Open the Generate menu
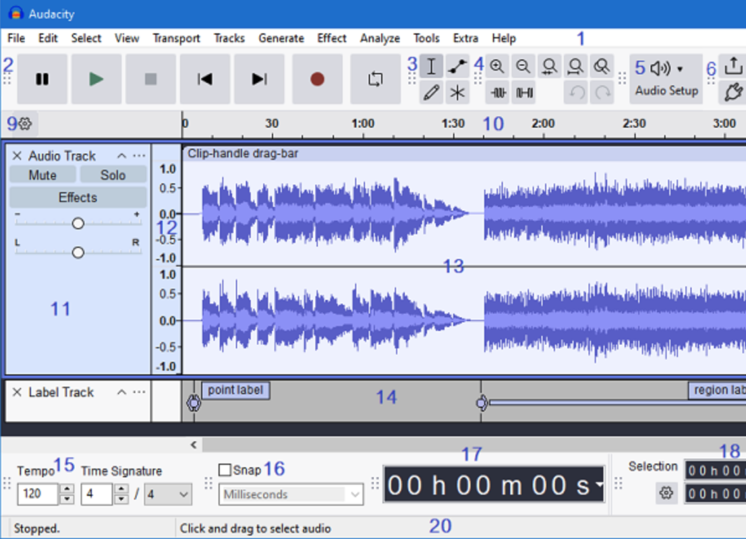The height and width of the screenshot is (539, 746). click(x=281, y=38)
